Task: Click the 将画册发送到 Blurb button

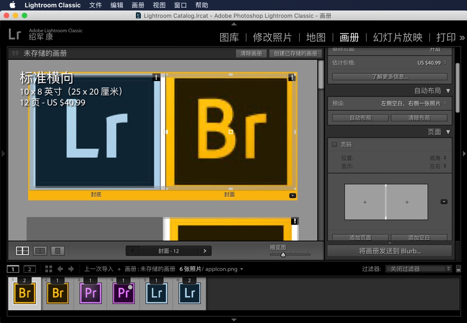Action: [390, 251]
